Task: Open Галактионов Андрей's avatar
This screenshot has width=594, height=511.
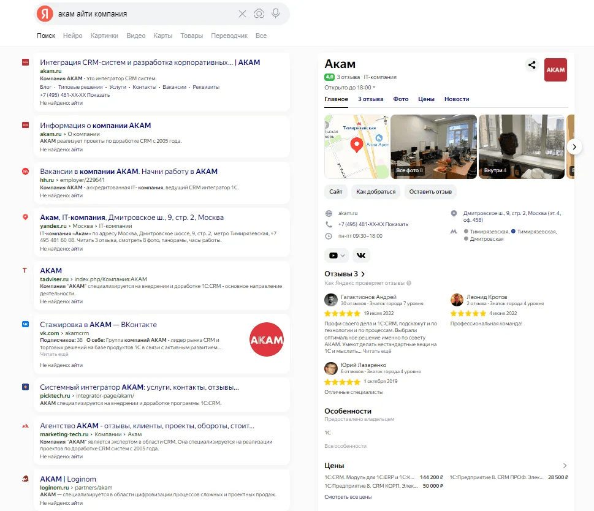Action: tap(331, 300)
